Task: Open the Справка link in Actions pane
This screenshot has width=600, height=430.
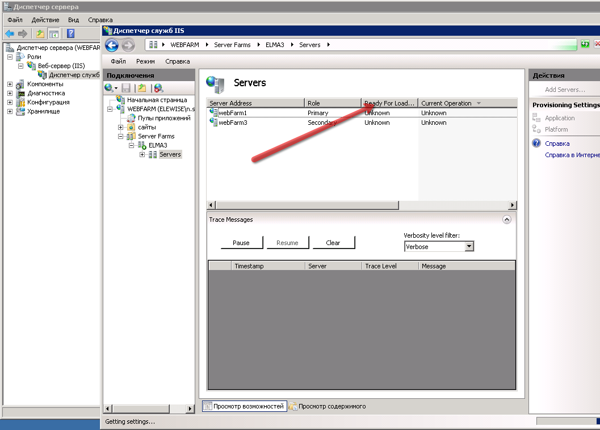Action: [x=557, y=144]
